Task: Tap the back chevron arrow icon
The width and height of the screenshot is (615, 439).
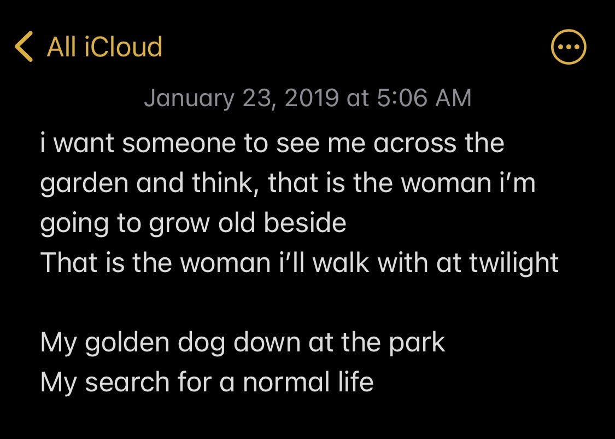Action: [24, 47]
